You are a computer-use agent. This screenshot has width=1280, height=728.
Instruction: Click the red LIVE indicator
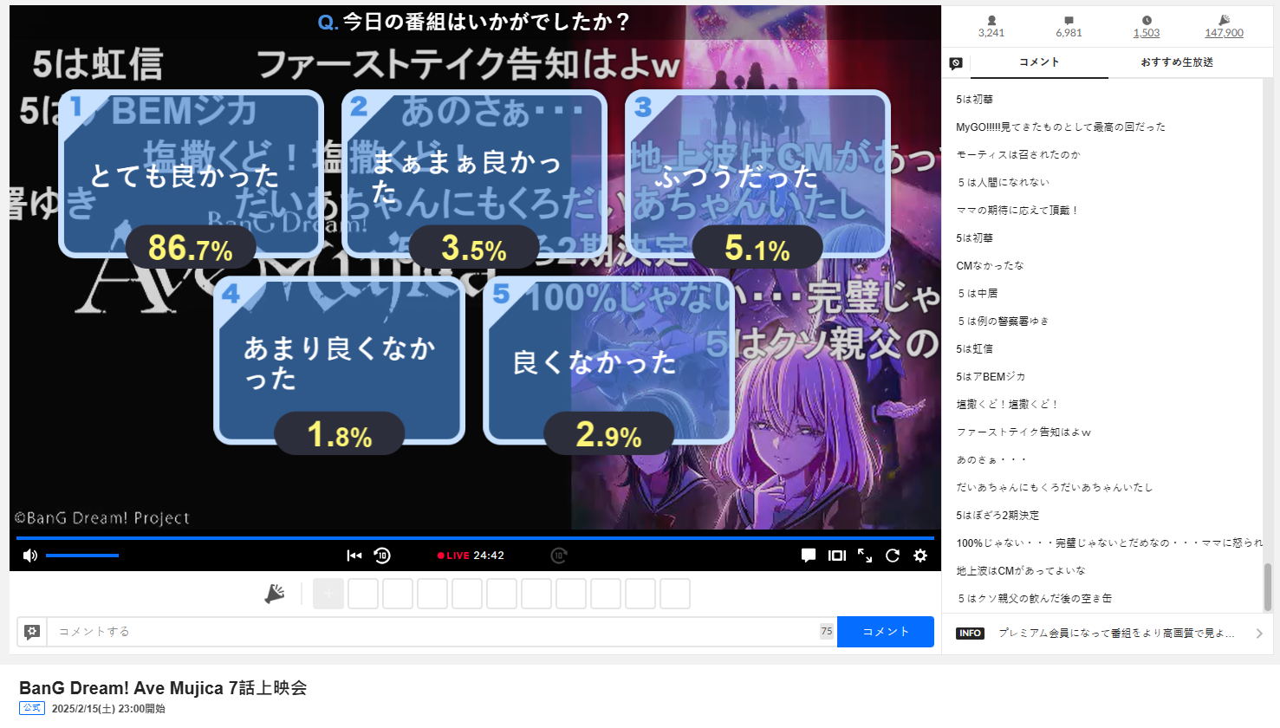click(453, 556)
